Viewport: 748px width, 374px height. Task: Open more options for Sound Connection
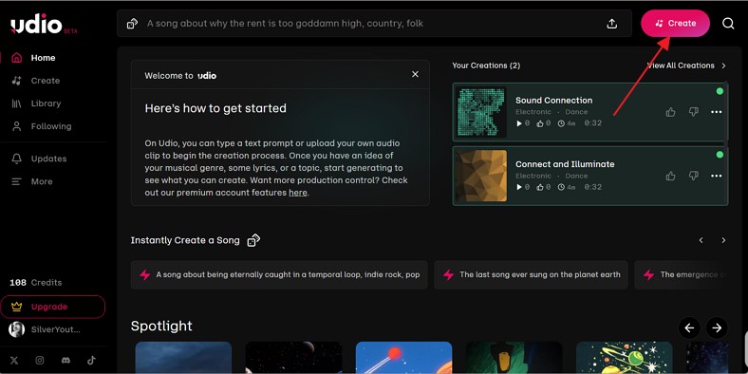point(717,112)
